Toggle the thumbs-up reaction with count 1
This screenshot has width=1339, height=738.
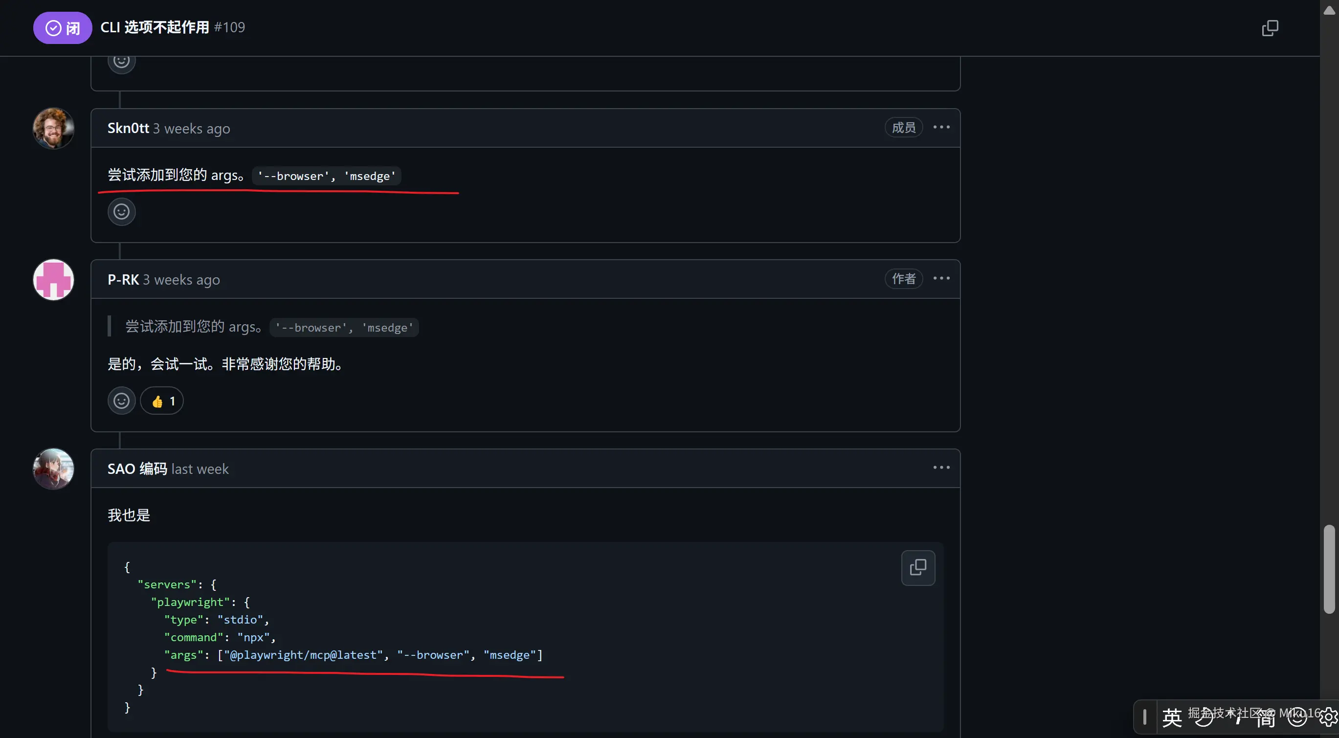[x=162, y=401]
